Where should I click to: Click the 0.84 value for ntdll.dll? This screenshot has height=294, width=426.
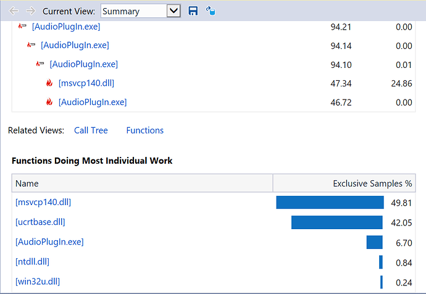click(x=404, y=262)
